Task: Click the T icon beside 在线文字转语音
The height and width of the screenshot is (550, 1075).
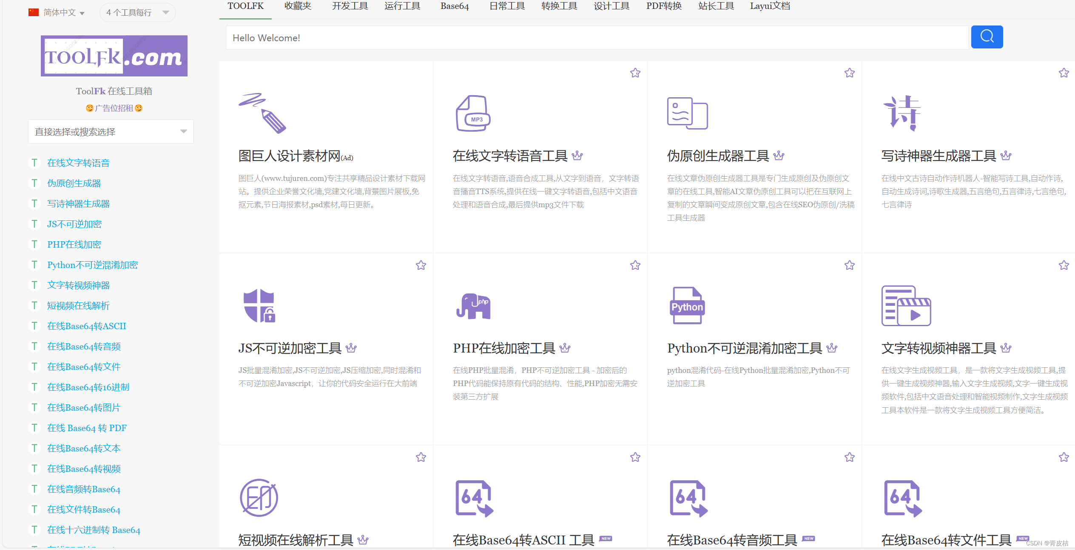Action: [x=34, y=163]
